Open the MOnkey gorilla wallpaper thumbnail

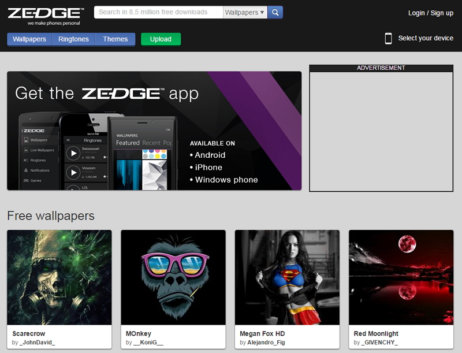173,277
